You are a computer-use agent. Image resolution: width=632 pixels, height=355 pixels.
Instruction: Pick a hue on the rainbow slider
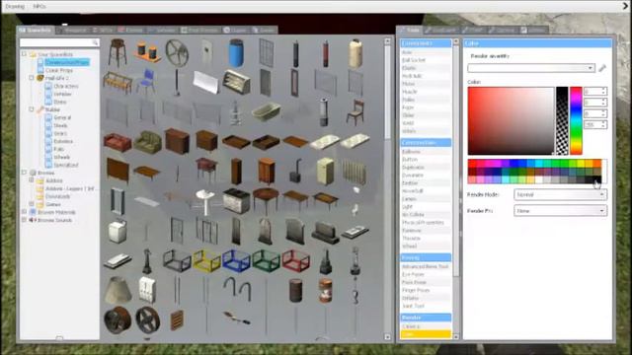[x=576, y=120]
